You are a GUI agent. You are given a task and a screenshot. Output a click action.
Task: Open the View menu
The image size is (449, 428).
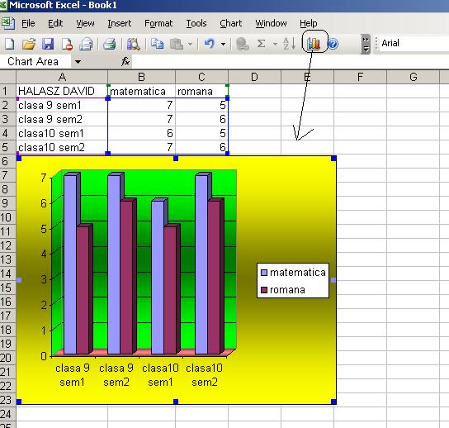[85, 23]
